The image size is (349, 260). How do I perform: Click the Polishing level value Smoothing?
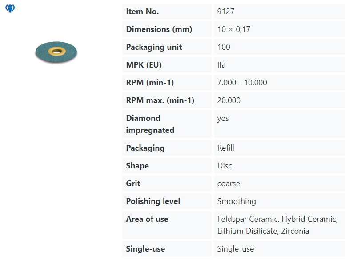[x=237, y=201]
